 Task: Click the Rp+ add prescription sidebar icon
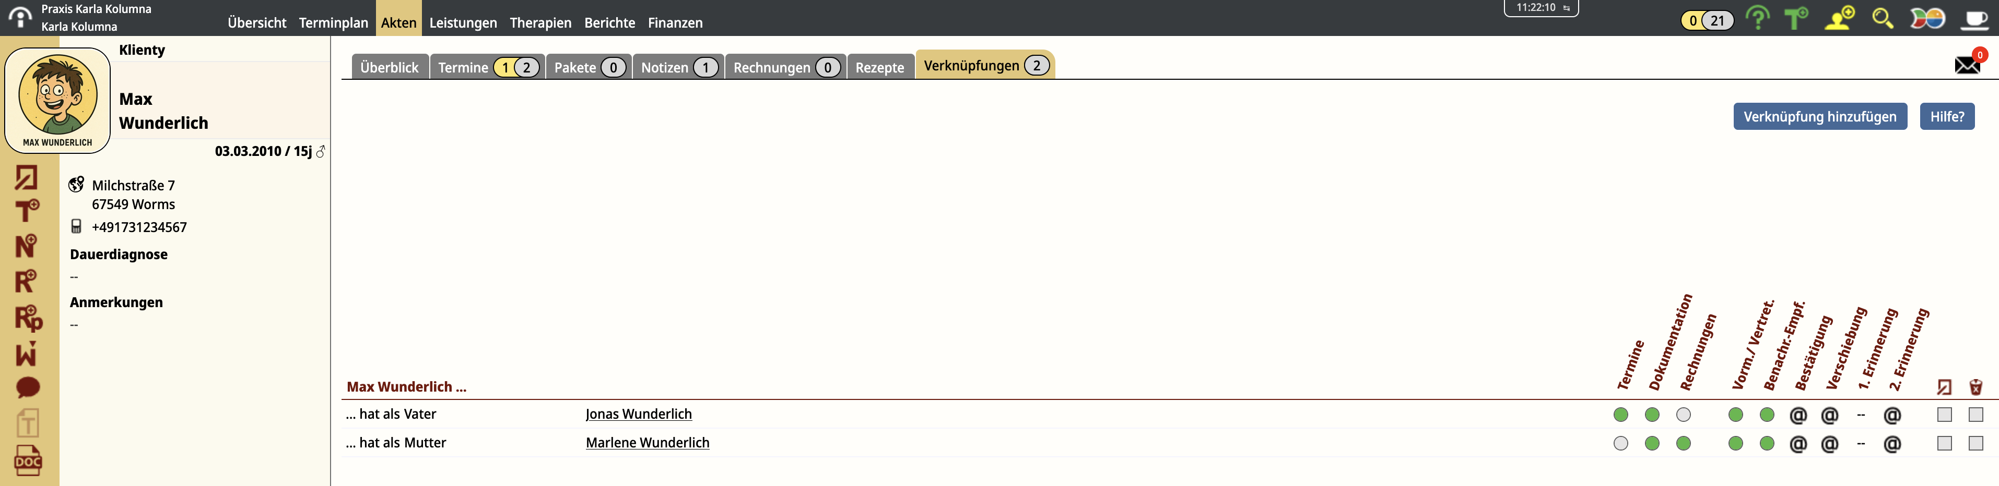28,318
